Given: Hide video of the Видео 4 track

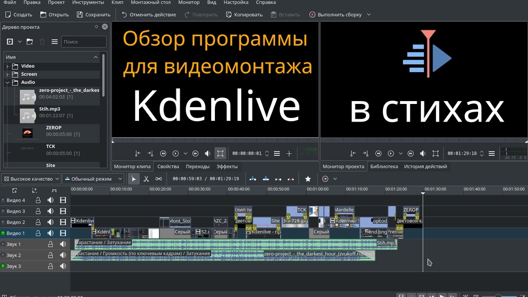Looking at the screenshot, I should pos(63,200).
